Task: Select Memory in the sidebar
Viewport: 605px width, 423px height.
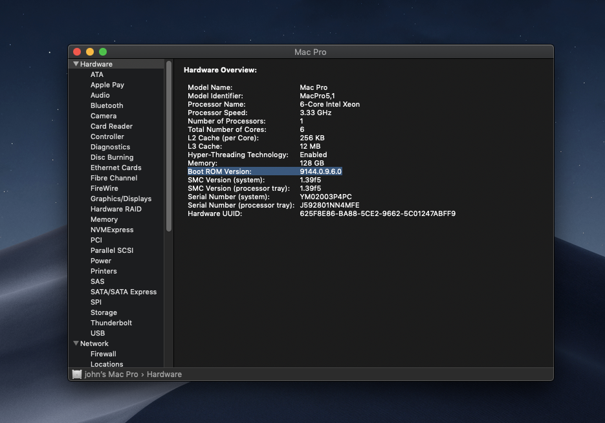Action: 104,219
